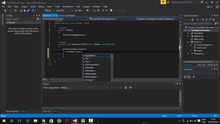Viewport: 220px width, 124px height.
Task: Open the ToolTipErrorProvider.Form1 class dropdown
Action: (112, 19)
